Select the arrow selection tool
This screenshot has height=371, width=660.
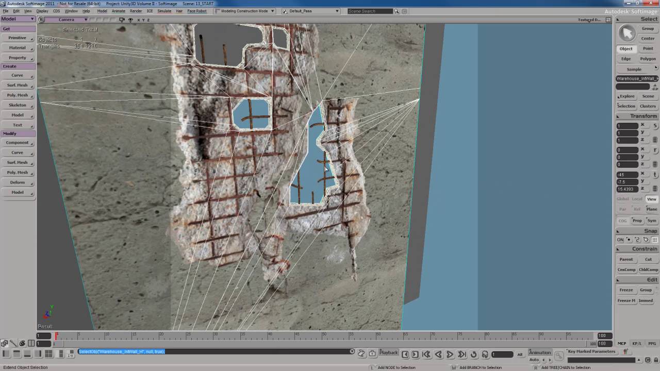pos(627,33)
